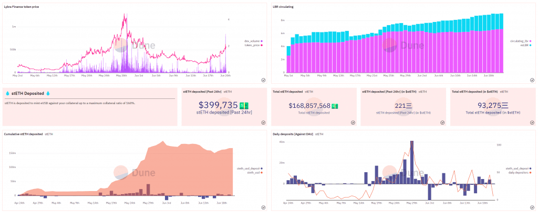Toggle steth_usd_deposit legend in Cumulative stETH chart
Image resolution: width=538 pixels, height=212 pixels.
point(250,169)
